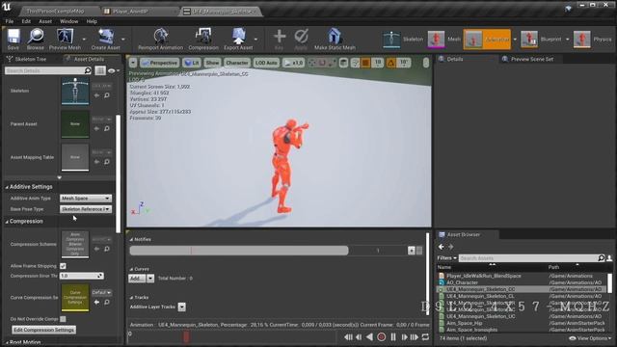Open the Asset menu
Viewport: 617px width, 347px height.
coord(45,21)
